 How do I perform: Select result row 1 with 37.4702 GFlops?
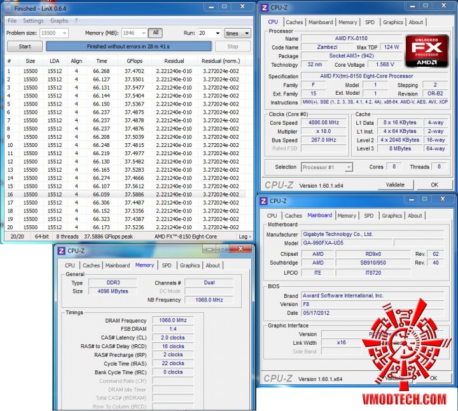(125, 71)
